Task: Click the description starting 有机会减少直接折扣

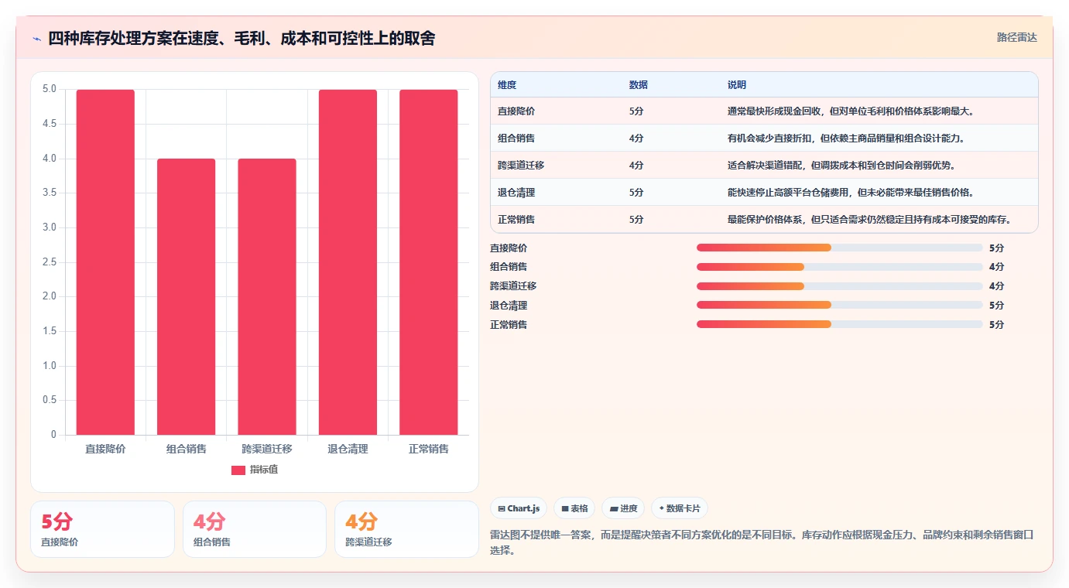Action: [x=846, y=138]
